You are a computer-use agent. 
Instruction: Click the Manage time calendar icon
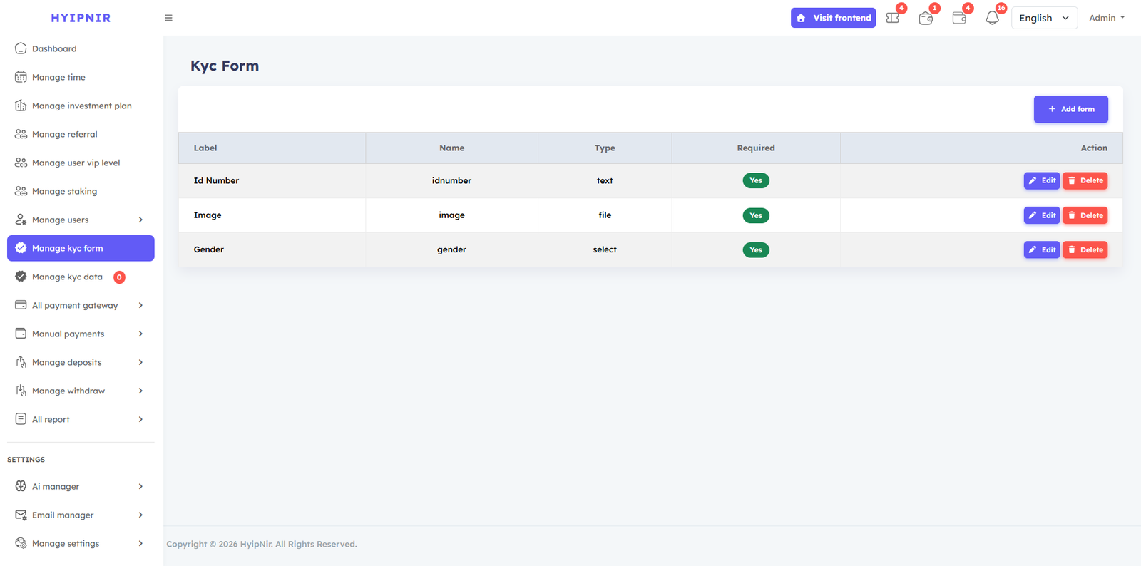tap(21, 77)
